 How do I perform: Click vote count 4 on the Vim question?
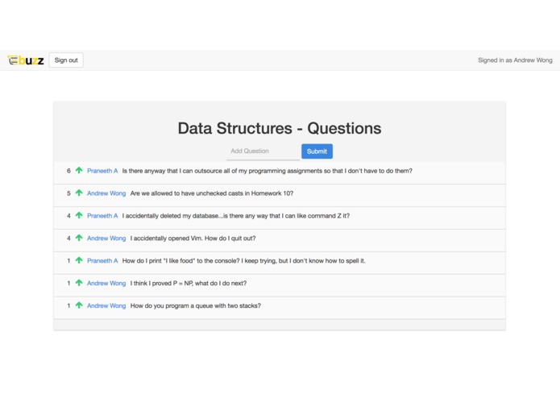tap(68, 238)
